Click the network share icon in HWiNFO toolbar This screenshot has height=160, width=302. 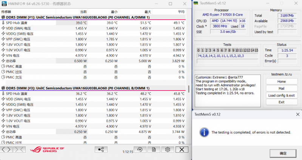tap(101, 149)
